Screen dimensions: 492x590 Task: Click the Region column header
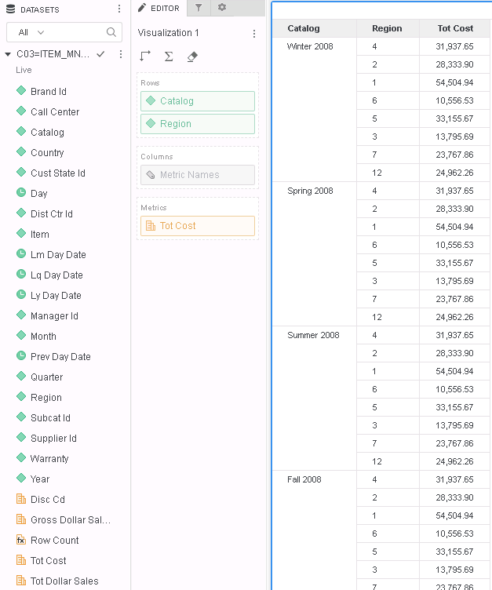coord(388,28)
